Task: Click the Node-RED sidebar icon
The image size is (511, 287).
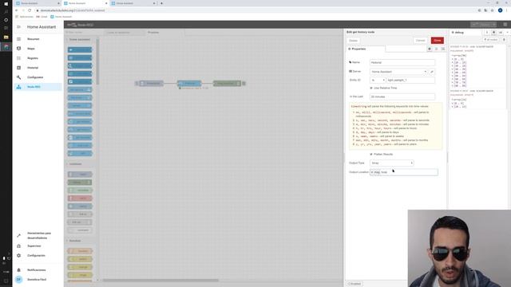Action: coord(18,87)
